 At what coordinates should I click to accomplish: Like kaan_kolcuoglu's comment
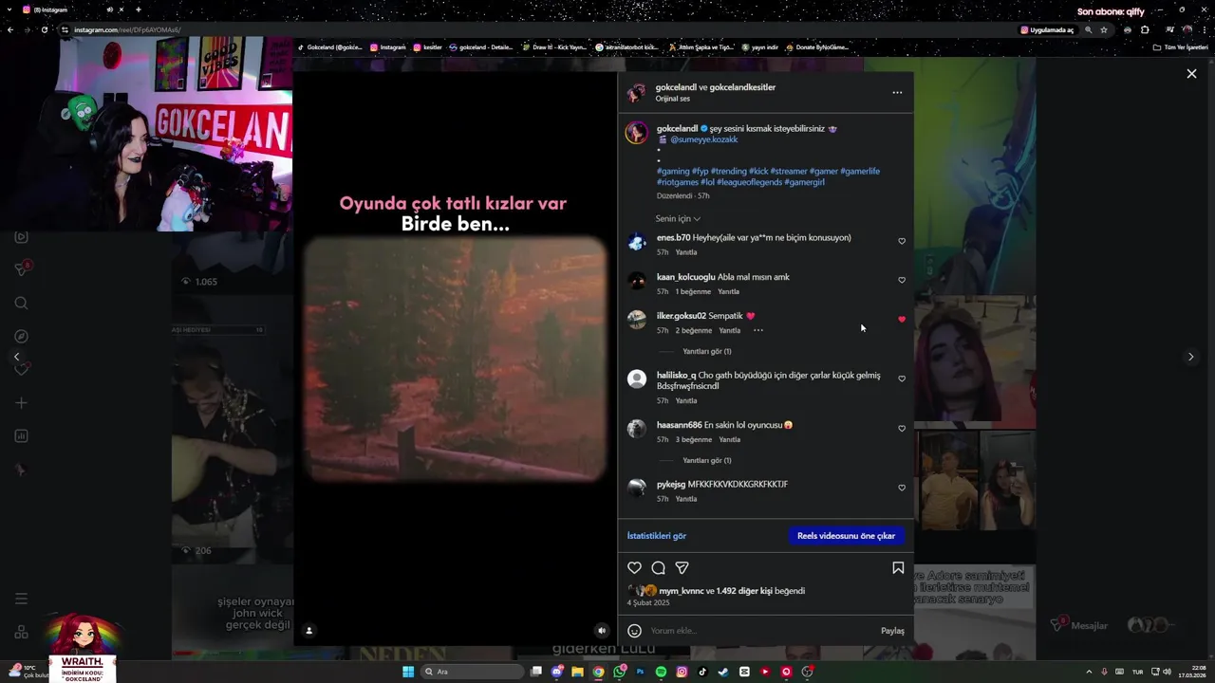point(902,280)
